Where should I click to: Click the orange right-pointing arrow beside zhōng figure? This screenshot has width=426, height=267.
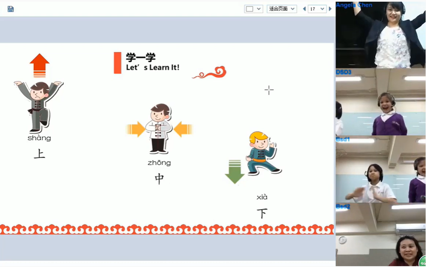[x=136, y=129]
